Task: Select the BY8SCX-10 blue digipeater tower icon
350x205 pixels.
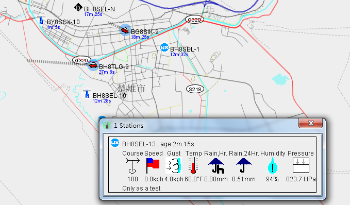Action: point(41,20)
